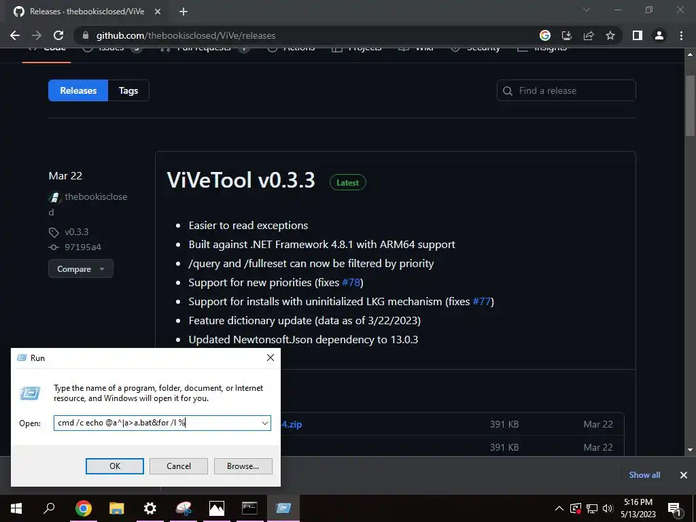The image size is (696, 522).
Task: Open Settings gear in the taskbar
Action: (150, 508)
